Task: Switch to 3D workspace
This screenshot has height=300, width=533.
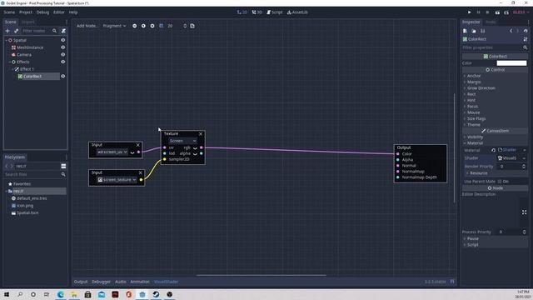Action: click(257, 12)
